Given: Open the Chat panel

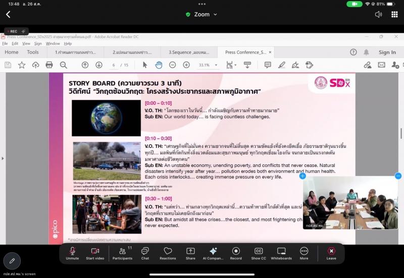Looking at the screenshot, I should coord(145,253).
